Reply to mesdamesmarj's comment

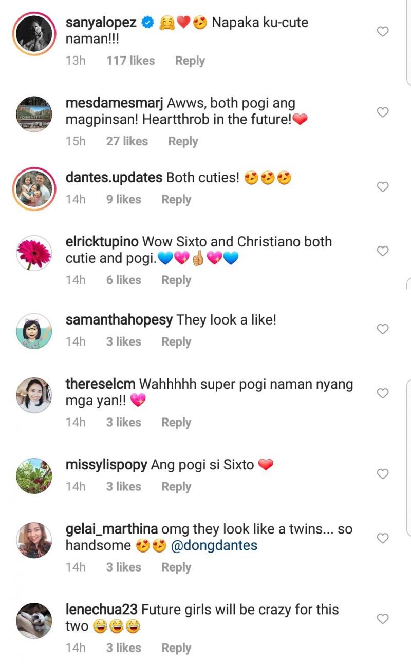click(183, 141)
